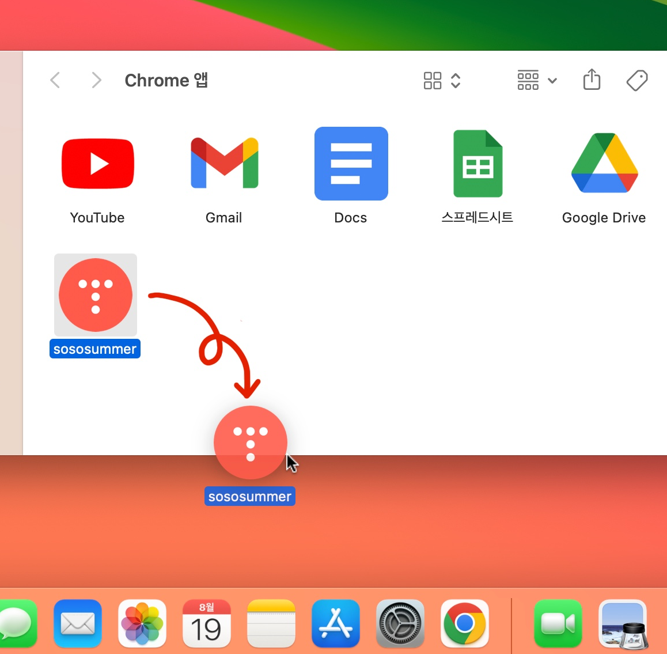Click the Docs file name label
This screenshot has width=667, height=654.
pyautogui.click(x=351, y=217)
